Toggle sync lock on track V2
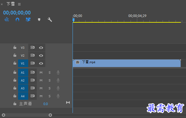This screenshot has height=118, width=186. 33,55
